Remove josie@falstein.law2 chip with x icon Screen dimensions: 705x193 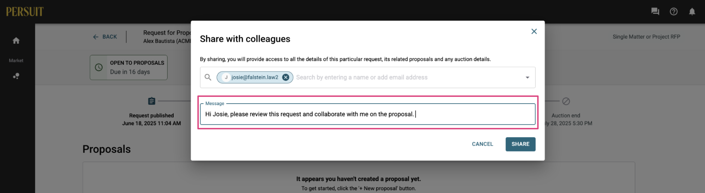[286, 77]
